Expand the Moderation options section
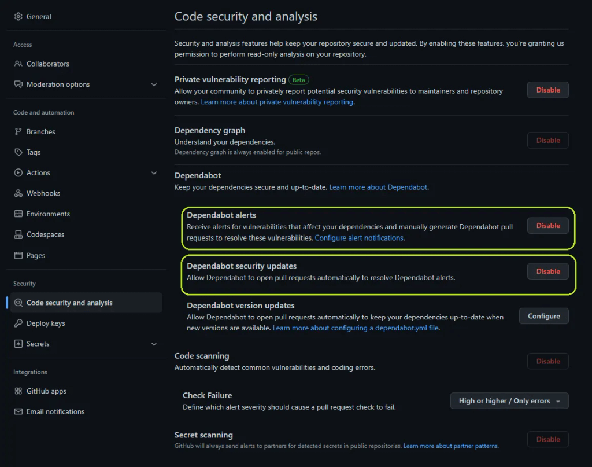 154,84
